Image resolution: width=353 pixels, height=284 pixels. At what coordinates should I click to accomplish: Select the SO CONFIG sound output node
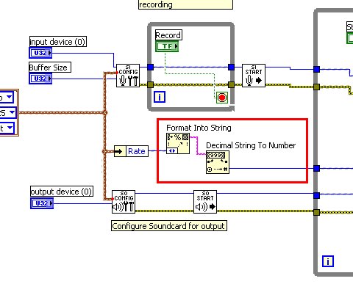pos(124,202)
